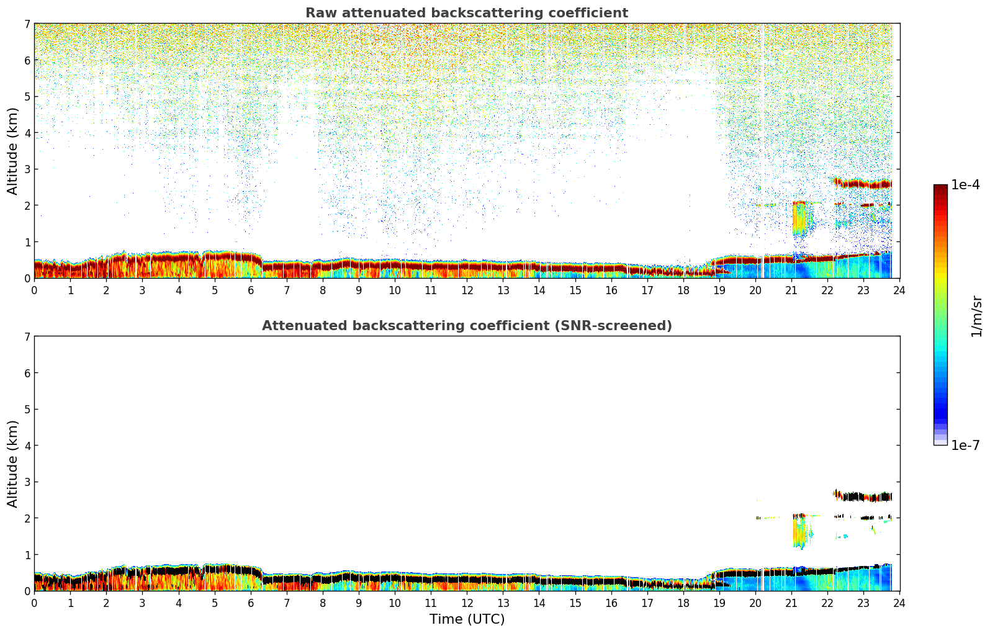Click the 'Time (UTC)' x-axis label
The width and height of the screenshot is (990, 633).
tap(467, 619)
